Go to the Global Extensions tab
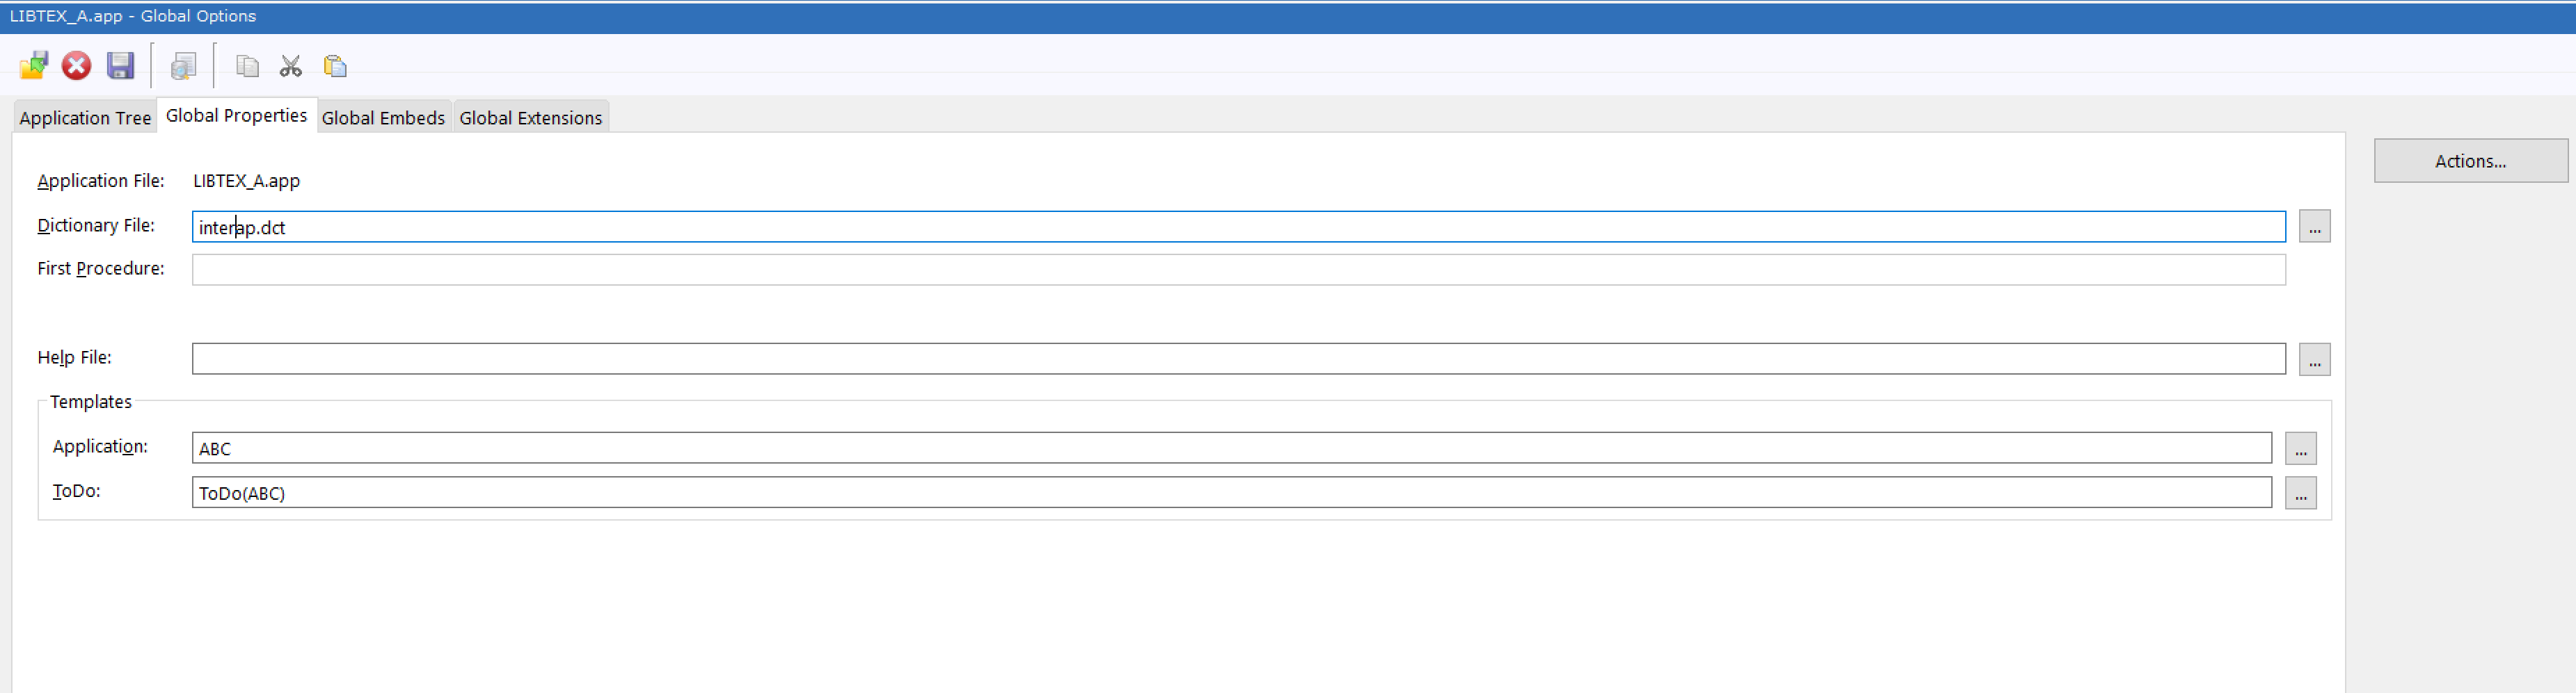Screen dimensions: 2576x693 tap(530, 118)
